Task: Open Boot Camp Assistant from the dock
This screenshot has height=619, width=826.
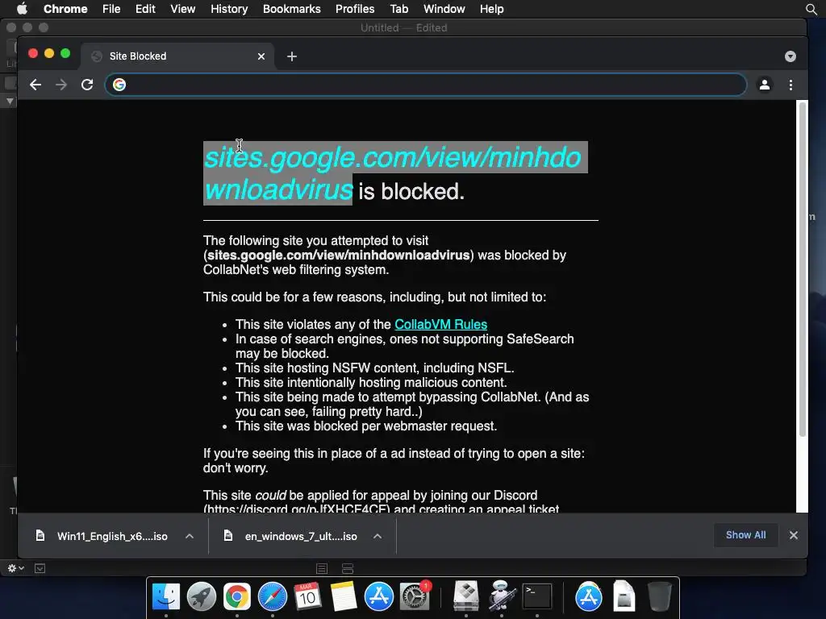Action: tap(465, 596)
